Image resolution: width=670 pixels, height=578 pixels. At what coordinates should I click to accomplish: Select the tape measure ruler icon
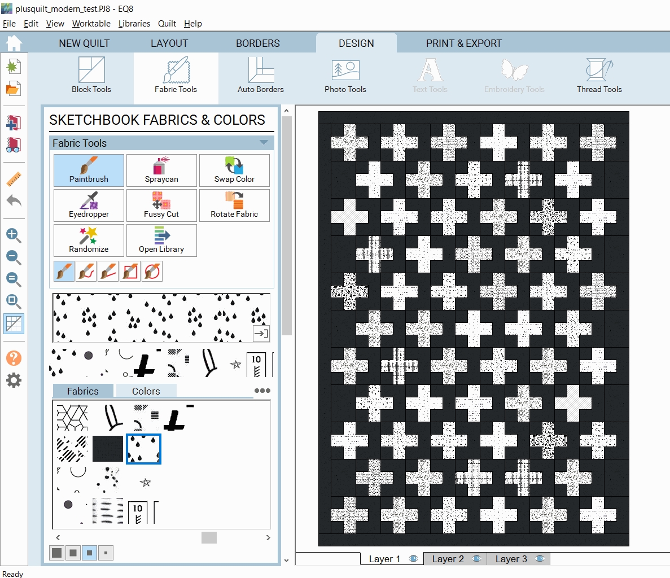tap(14, 179)
